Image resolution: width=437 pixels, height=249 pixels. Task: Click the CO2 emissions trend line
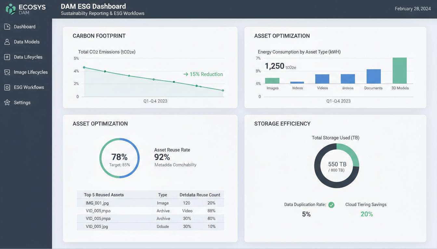coord(153,79)
